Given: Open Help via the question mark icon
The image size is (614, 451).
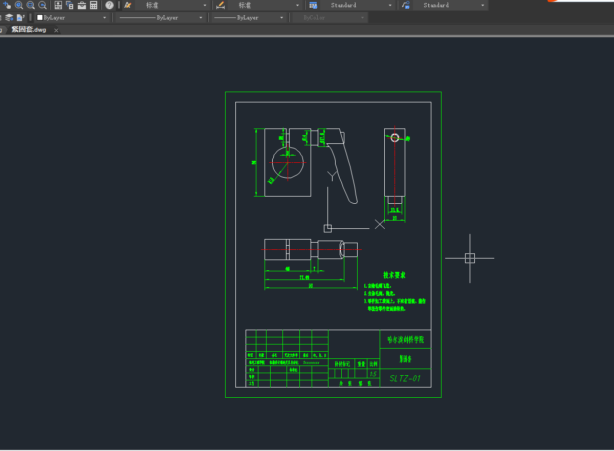Looking at the screenshot, I should click(109, 5).
